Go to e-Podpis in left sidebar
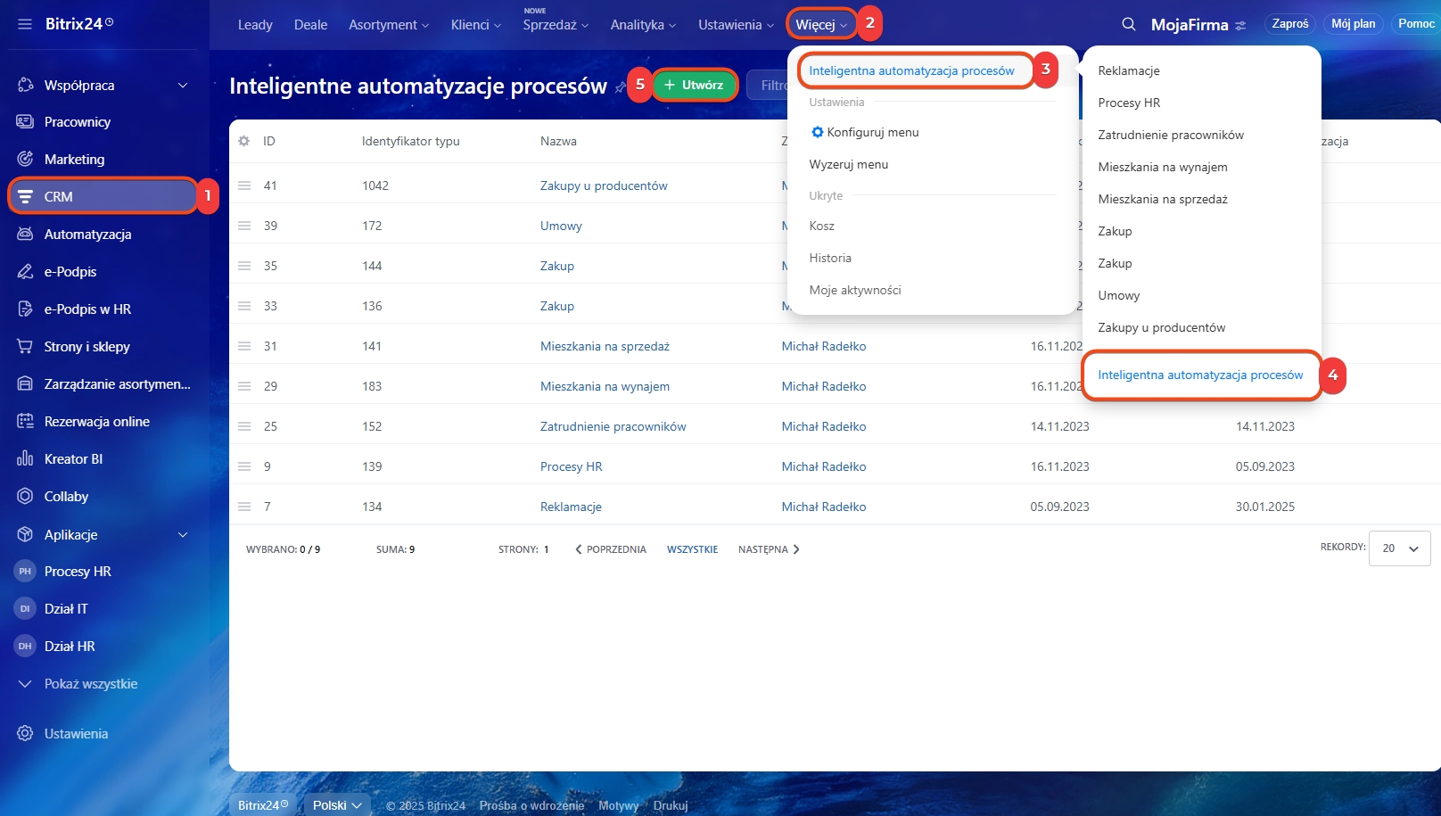Image resolution: width=1441 pixels, height=816 pixels. [70, 272]
